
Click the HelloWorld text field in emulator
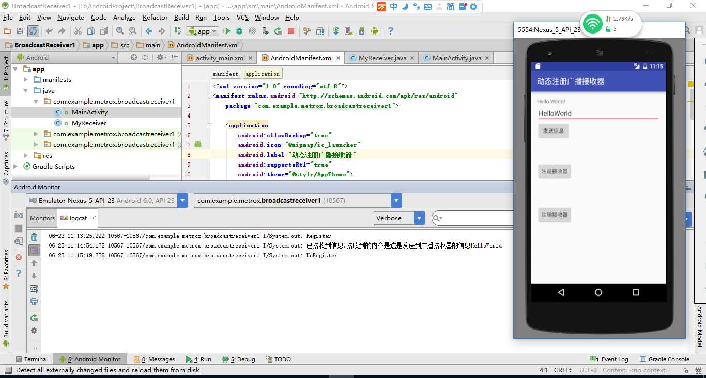598,113
